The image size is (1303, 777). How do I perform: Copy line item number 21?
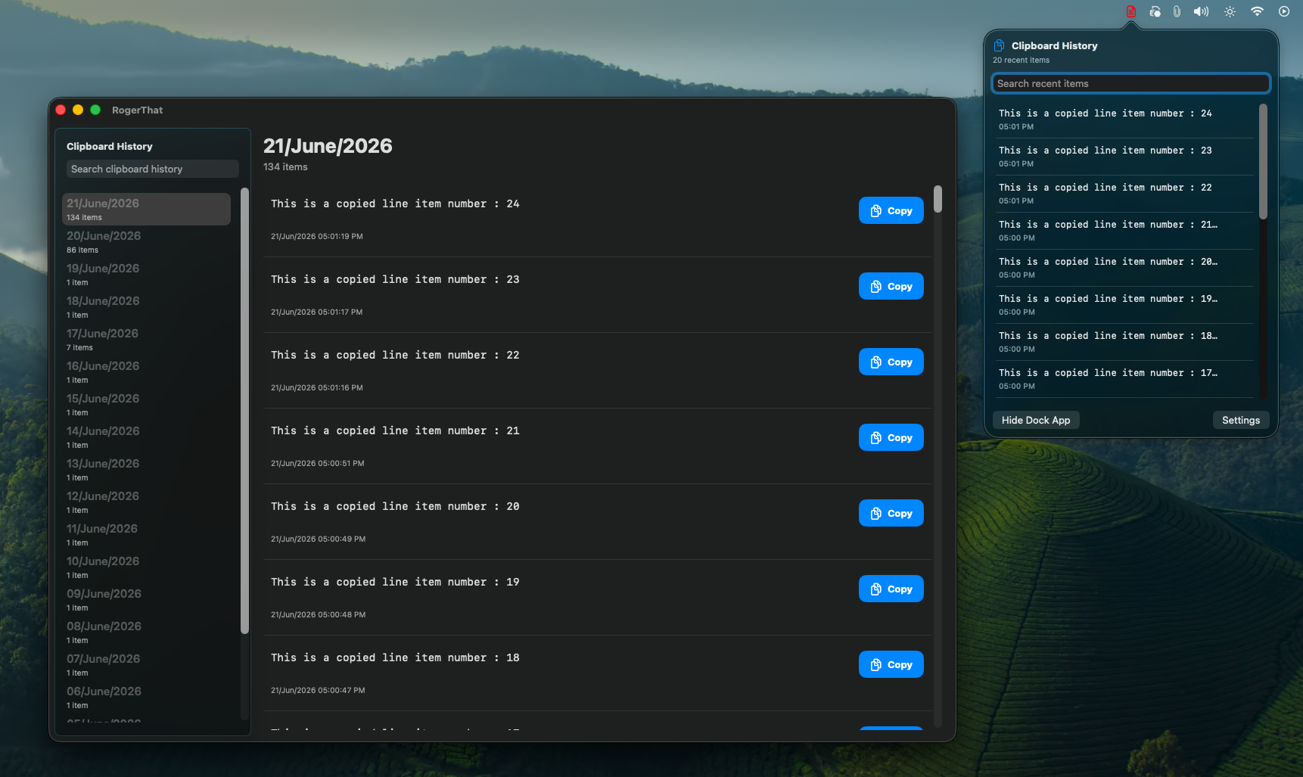coord(891,437)
